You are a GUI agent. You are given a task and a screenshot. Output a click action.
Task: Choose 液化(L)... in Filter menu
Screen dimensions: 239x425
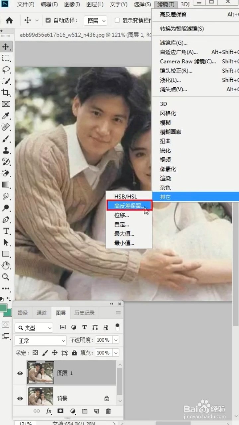pos(170,80)
